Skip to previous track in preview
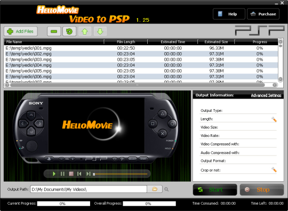288x211 pixels. click(x=79, y=174)
